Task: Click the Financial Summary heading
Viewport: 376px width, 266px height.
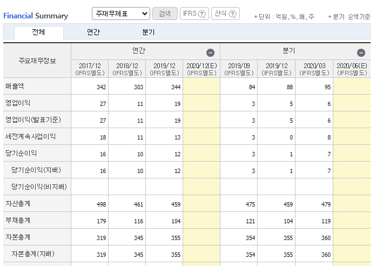Action: (x=36, y=16)
